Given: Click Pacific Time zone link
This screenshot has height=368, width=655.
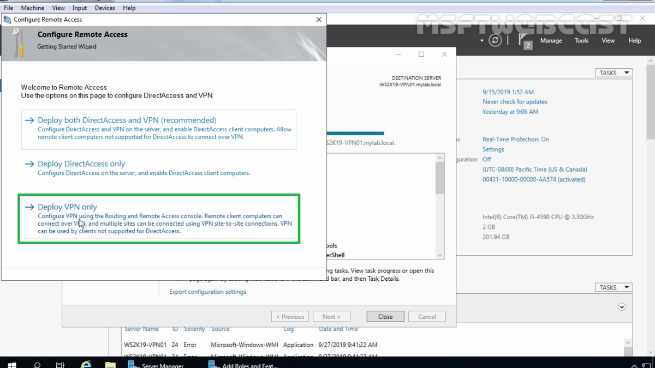Looking at the screenshot, I should coord(534,170).
